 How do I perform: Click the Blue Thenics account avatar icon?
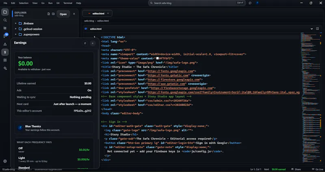point(20,128)
